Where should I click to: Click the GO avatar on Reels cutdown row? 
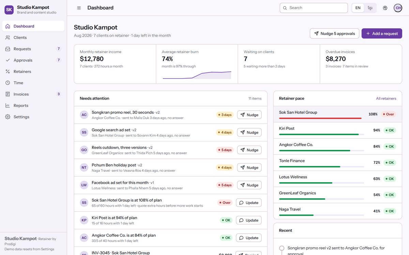tap(84, 150)
